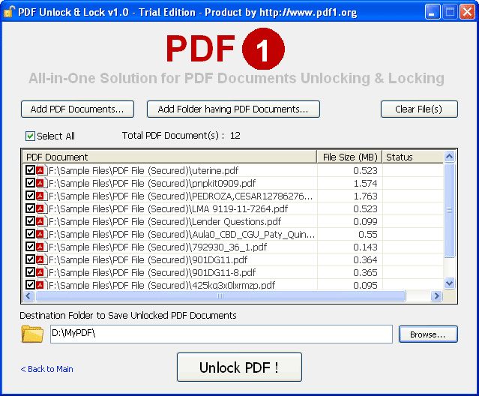Open Add Folder having PDF Documents
The width and height of the screenshot is (479, 396).
tap(233, 109)
